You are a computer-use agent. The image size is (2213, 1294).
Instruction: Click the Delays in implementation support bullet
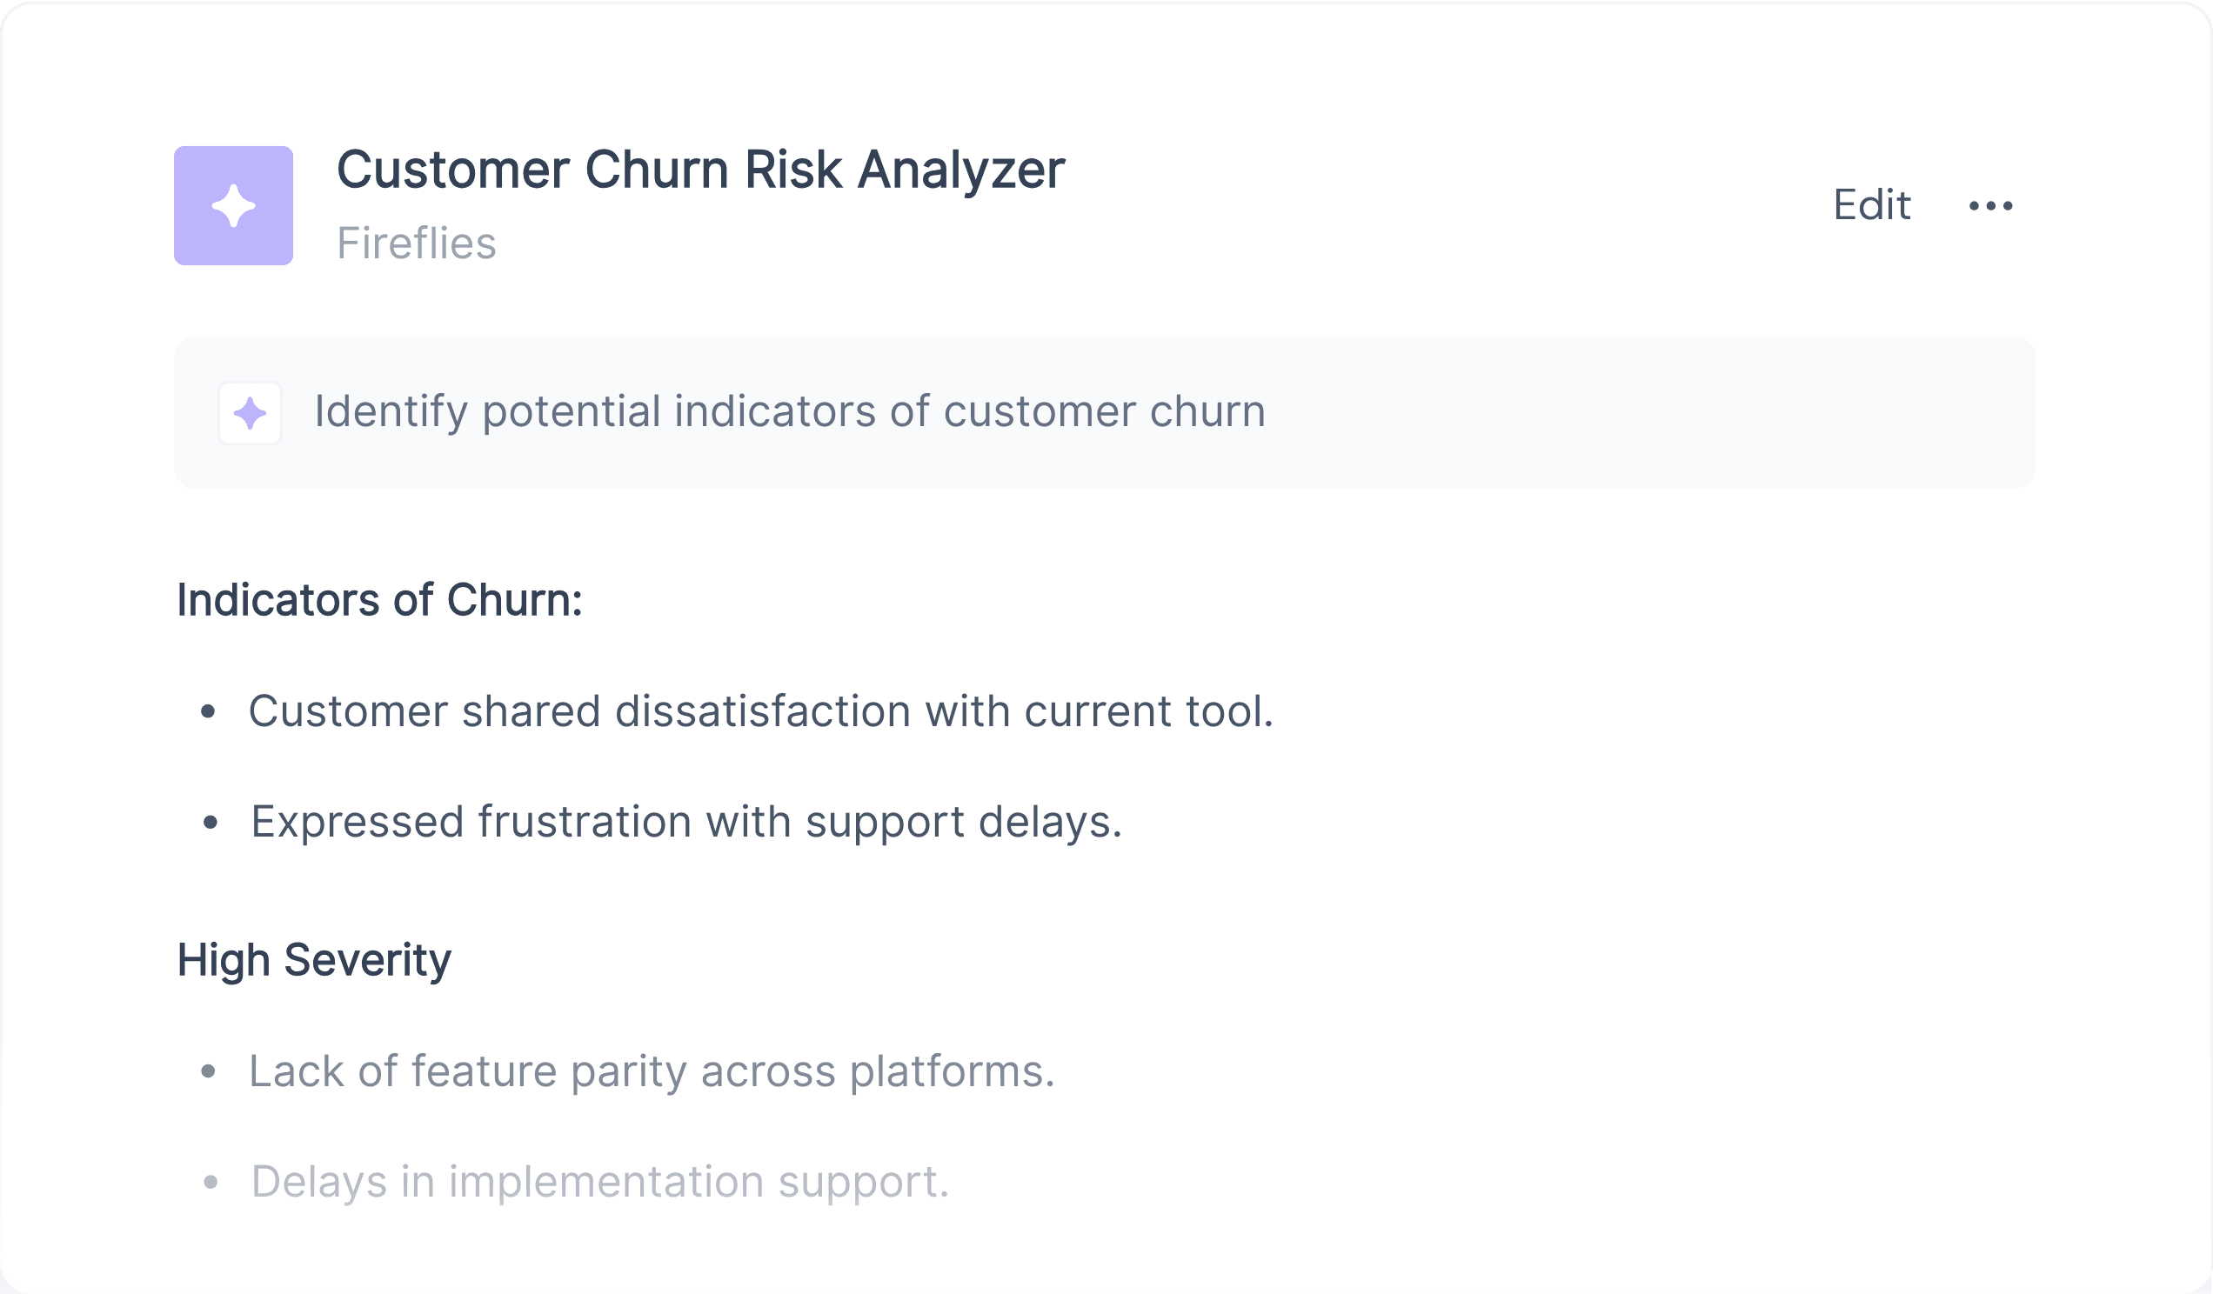[x=600, y=1183]
